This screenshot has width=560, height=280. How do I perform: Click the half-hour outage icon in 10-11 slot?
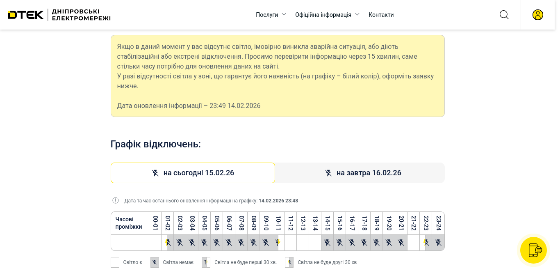point(278,243)
